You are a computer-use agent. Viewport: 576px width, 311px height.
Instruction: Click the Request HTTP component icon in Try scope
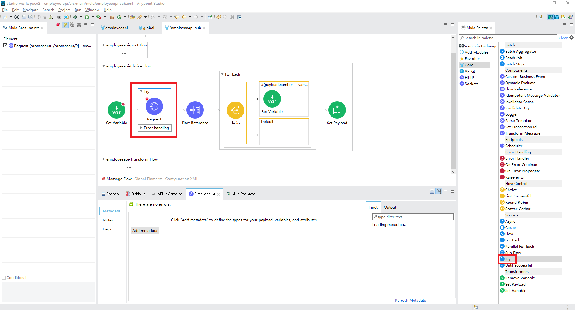154,106
